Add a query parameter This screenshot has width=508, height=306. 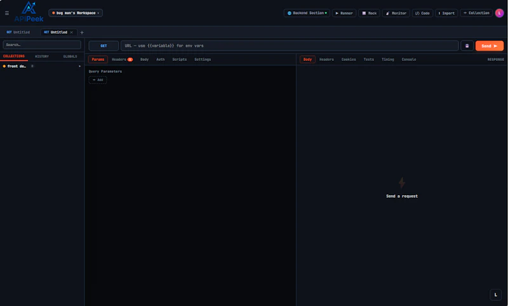coord(98,80)
